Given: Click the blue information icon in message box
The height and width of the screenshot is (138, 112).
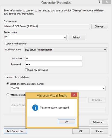Looking at the screenshot, I should coord(35,108).
